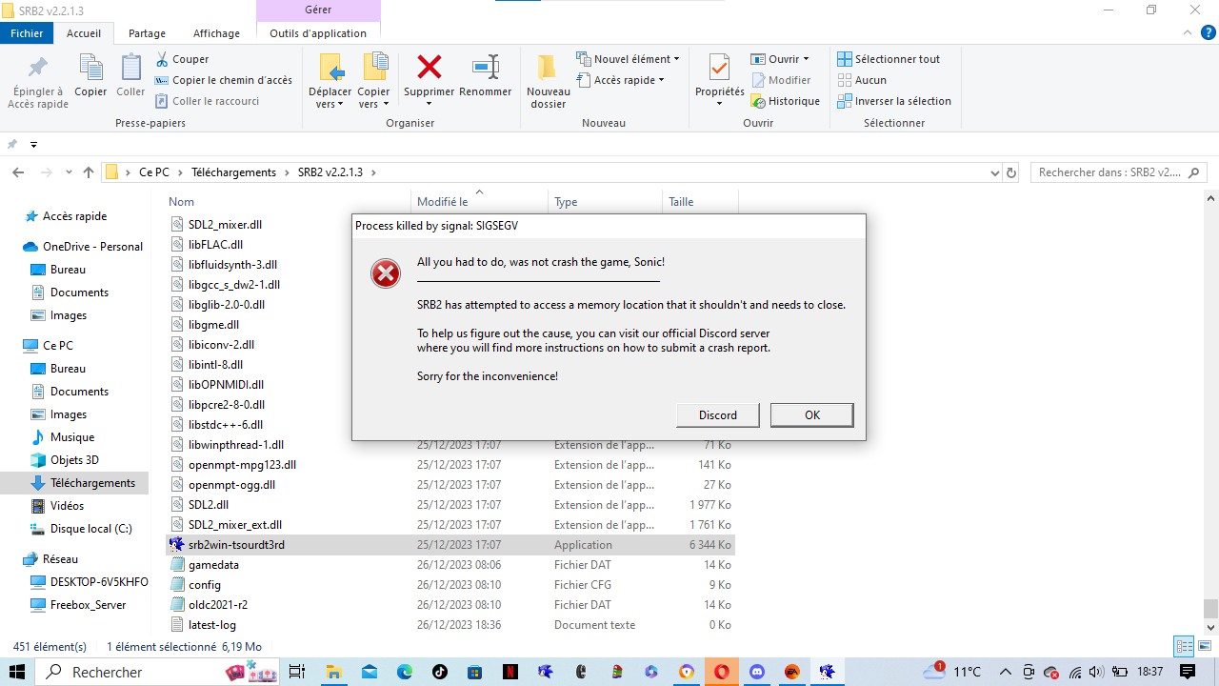Screen dimensions: 1219x686
Task: Click Copier le chemin d'accès
Action: pos(224,80)
